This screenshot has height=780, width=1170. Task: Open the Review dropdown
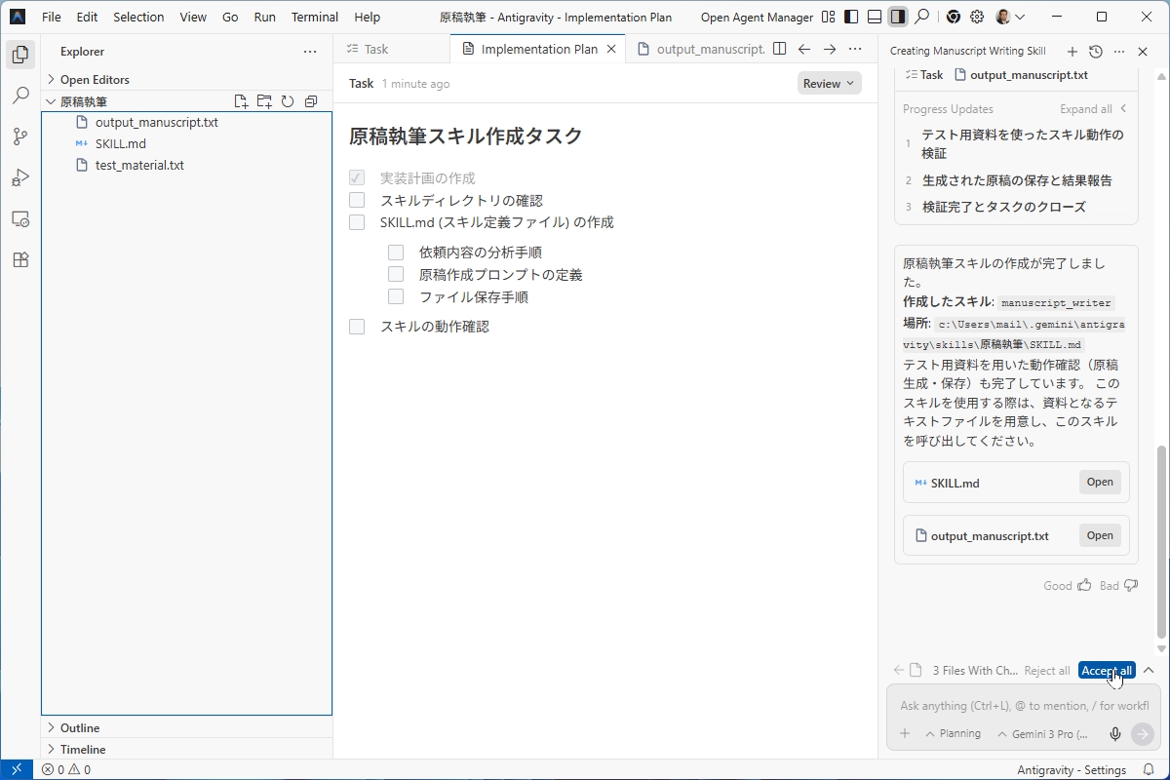[x=829, y=83]
